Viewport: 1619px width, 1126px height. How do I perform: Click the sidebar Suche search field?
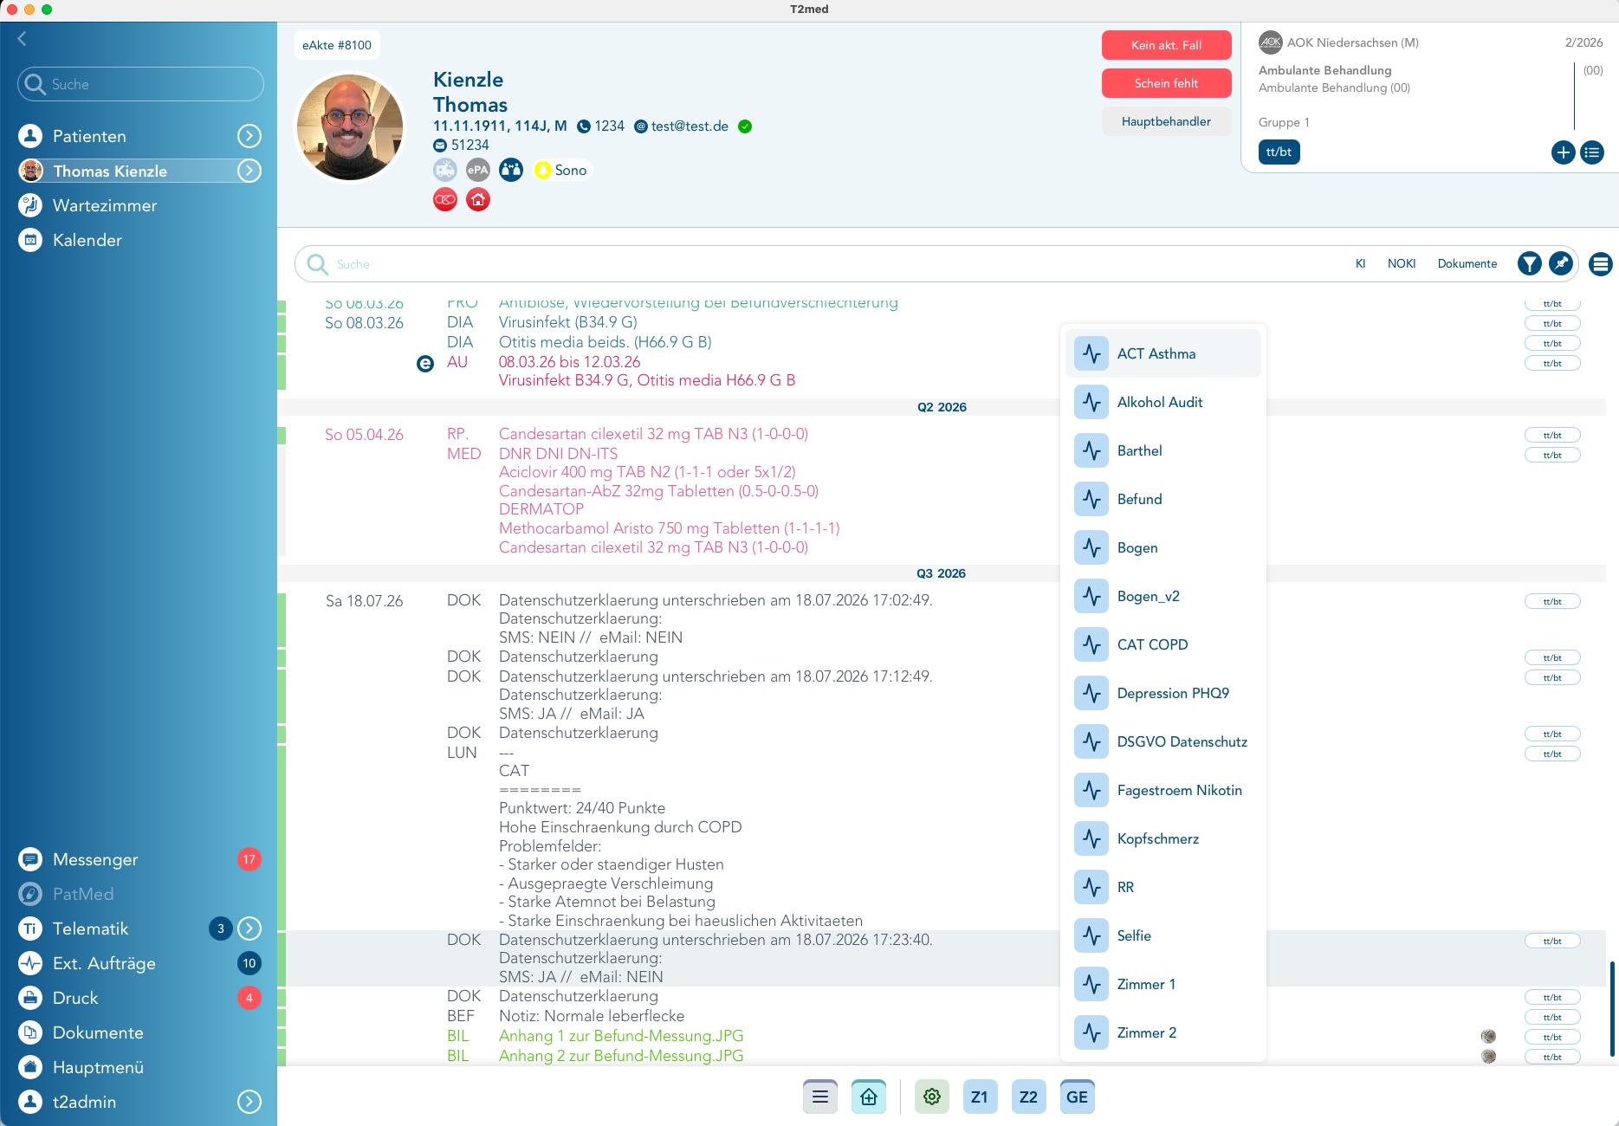tap(140, 84)
